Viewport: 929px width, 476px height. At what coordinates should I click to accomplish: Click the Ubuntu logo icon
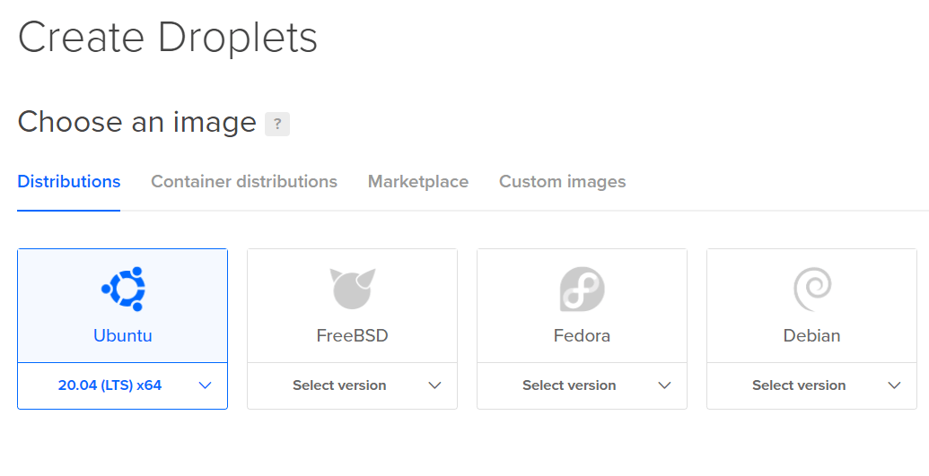coord(123,289)
